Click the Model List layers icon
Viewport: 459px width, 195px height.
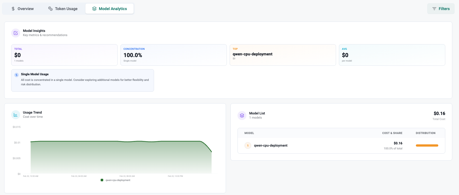click(x=242, y=116)
